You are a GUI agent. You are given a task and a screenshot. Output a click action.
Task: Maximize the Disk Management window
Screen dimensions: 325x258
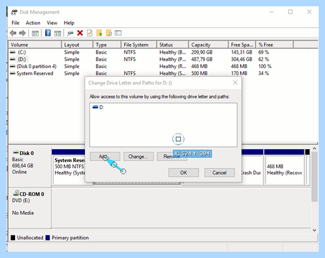point(290,12)
